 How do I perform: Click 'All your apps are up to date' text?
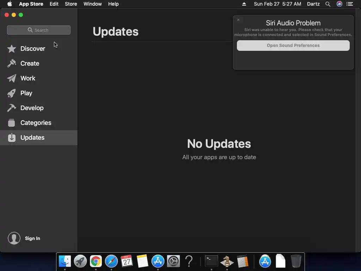tap(219, 157)
